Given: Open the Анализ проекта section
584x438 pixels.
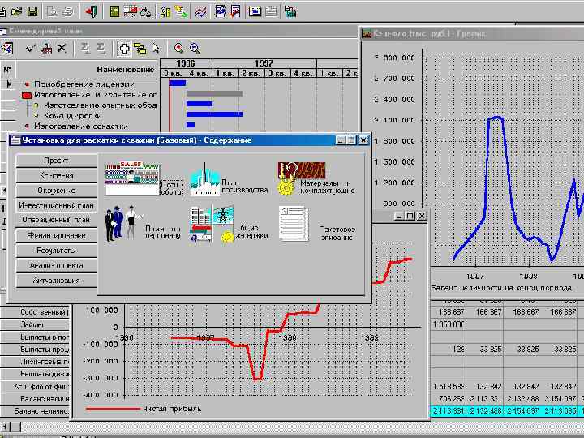Looking at the screenshot, I should [x=57, y=265].
